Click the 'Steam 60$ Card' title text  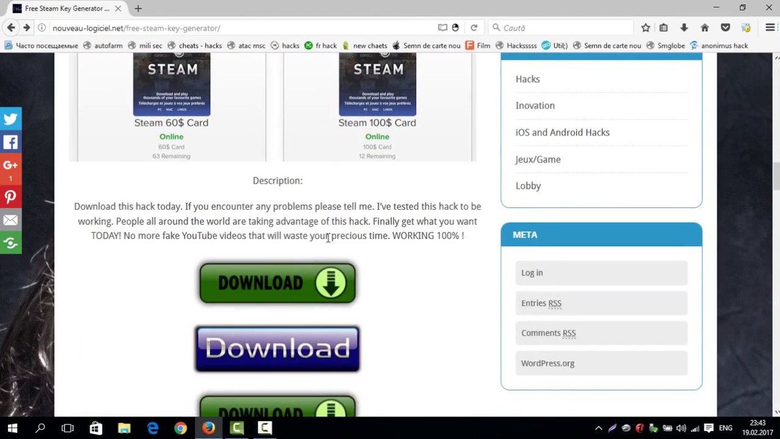click(171, 123)
